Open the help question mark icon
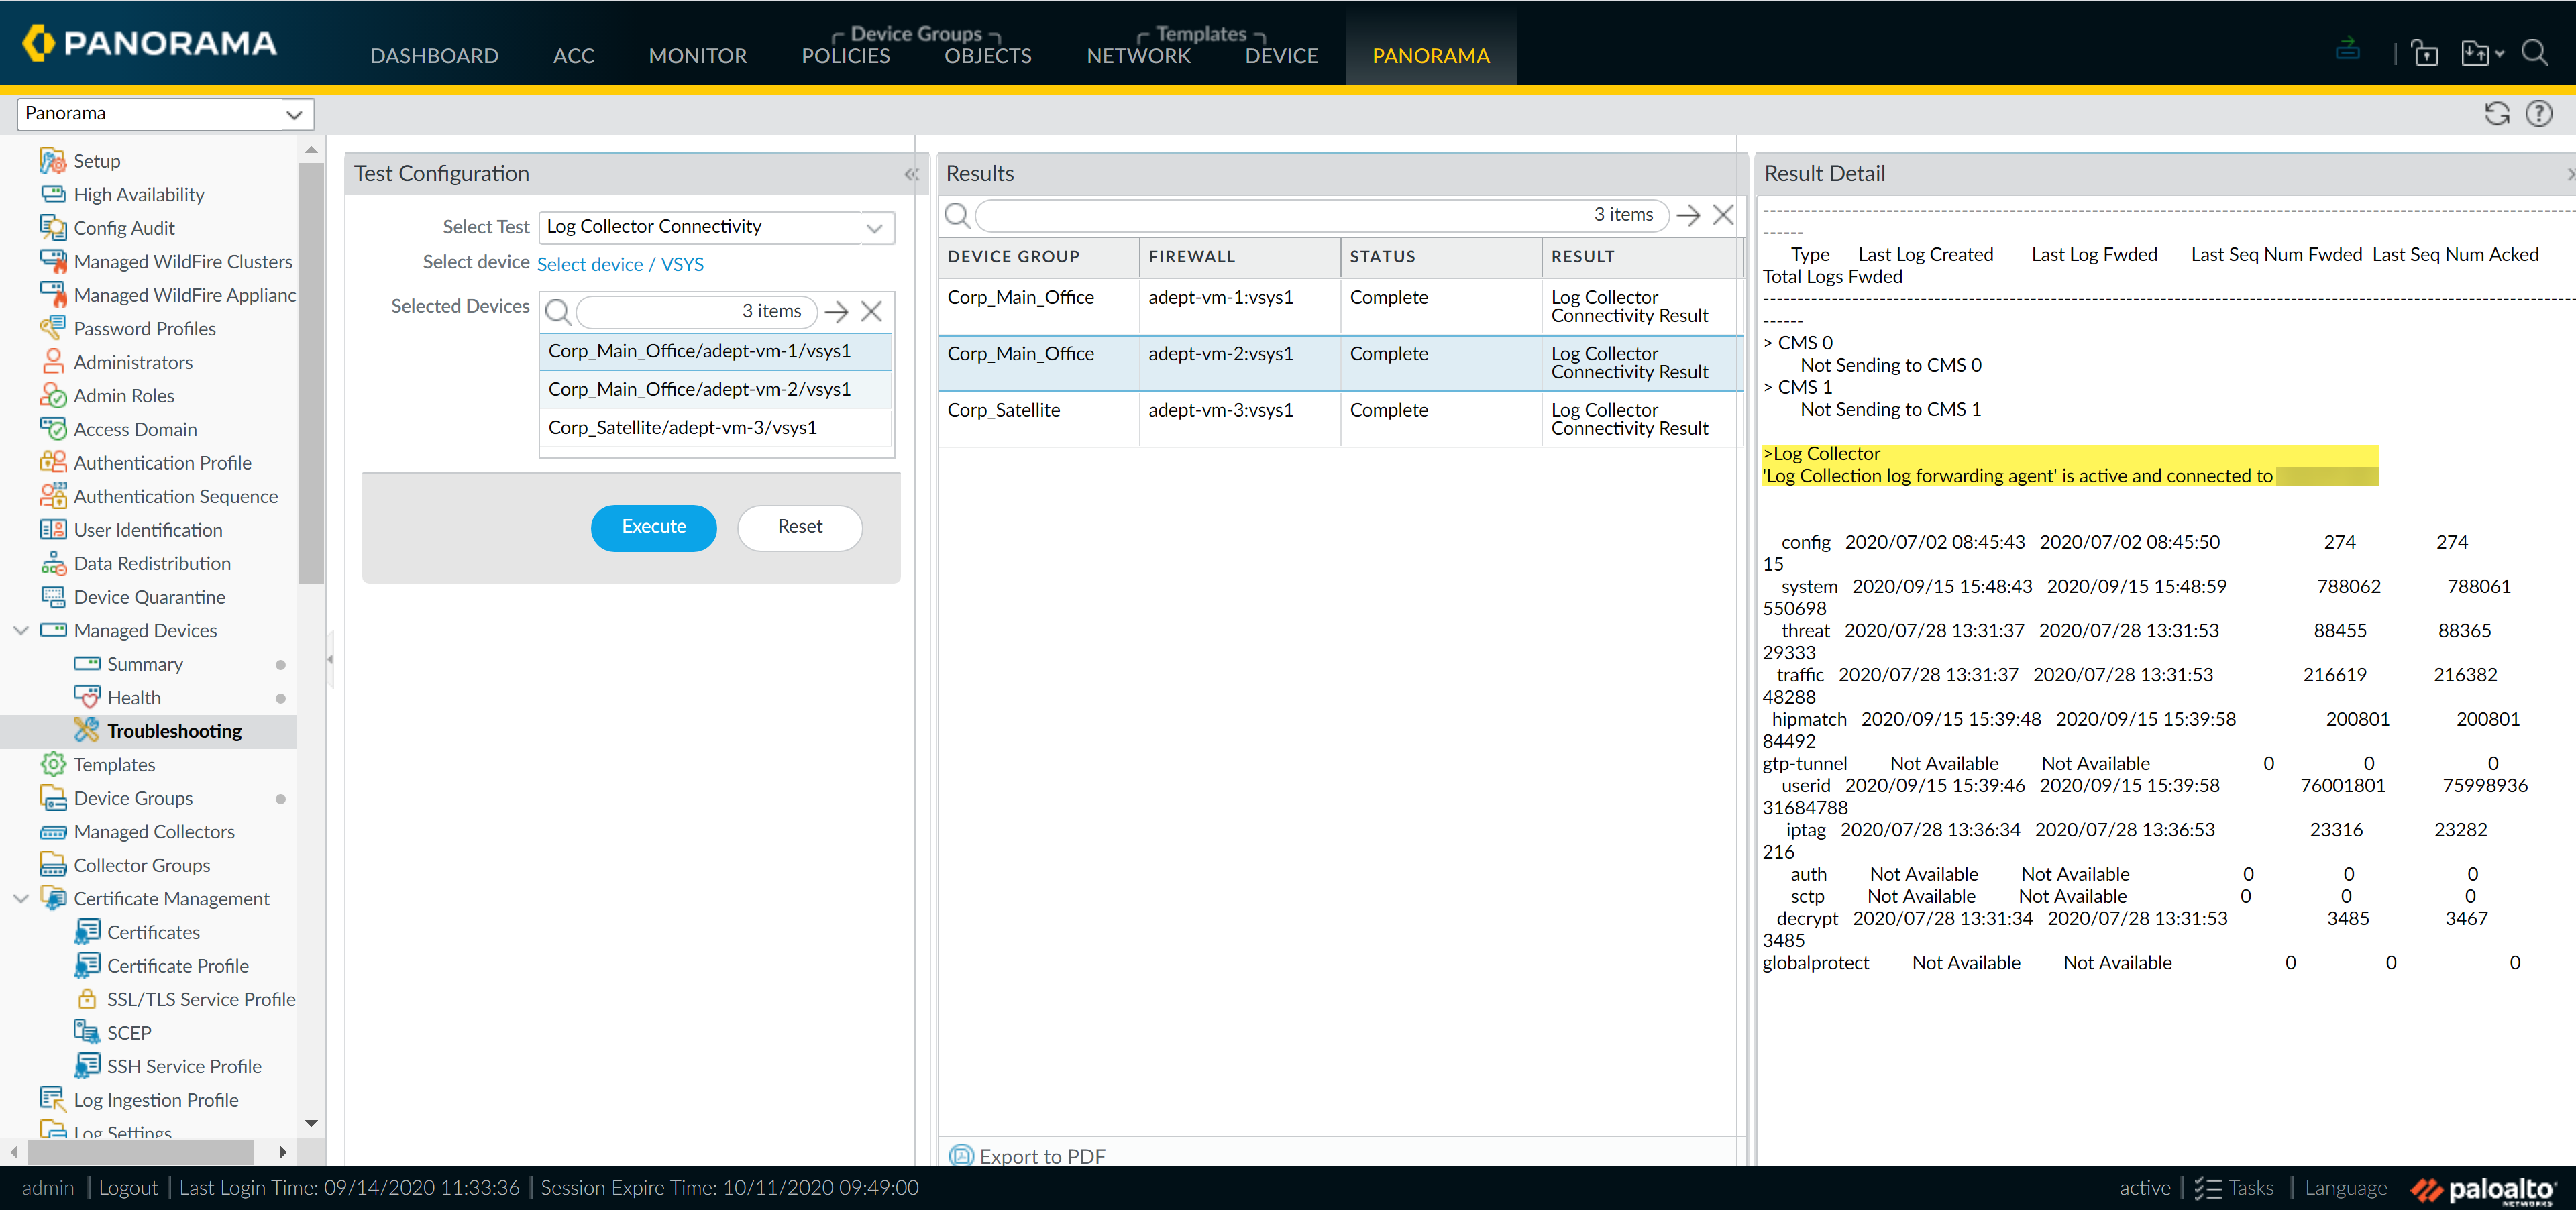The width and height of the screenshot is (2576, 1210). click(x=2538, y=114)
